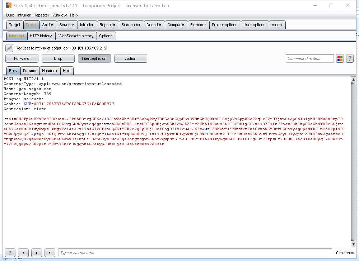Open the Intruder tool tab
This screenshot has width=359, height=261.
click(87, 25)
